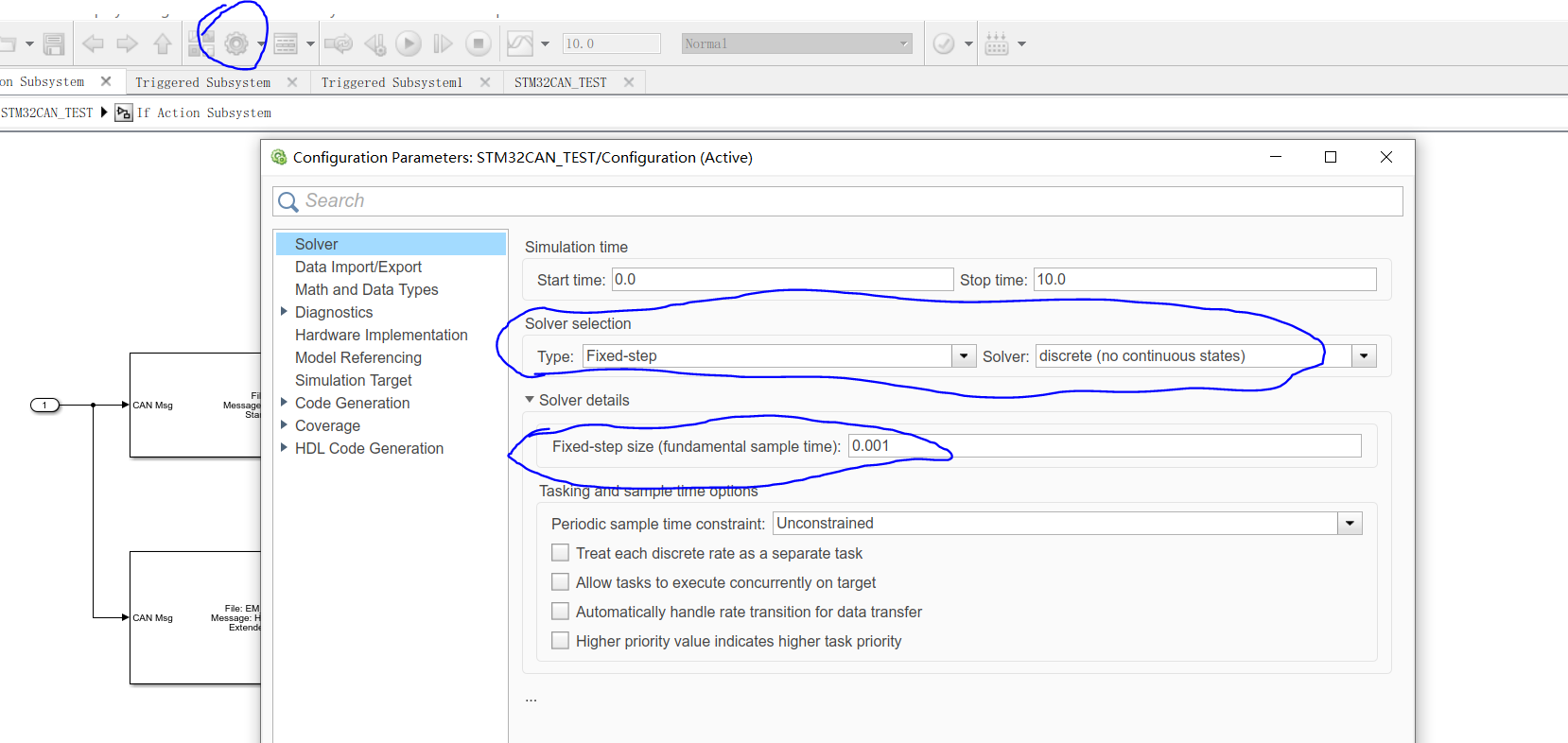Click the Forward navigation arrow in toolbar
Screen dimensions: 1568x743
pyautogui.click(x=127, y=43)
